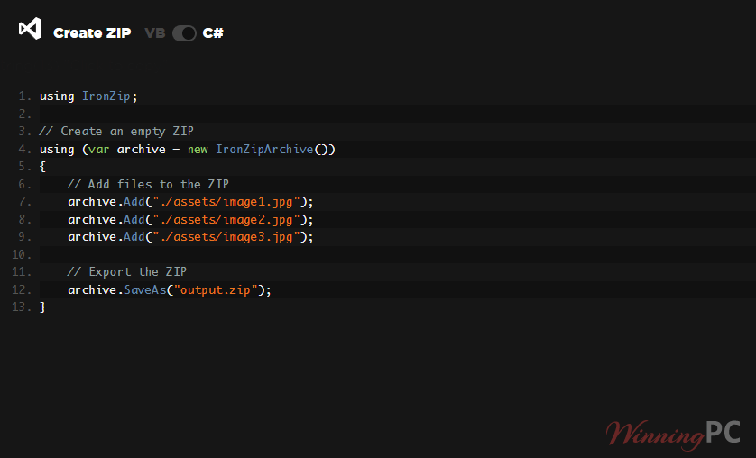Screen dimensions: 756x458
Task: Click line number 12 in the gutter
Action: (22, 290)
